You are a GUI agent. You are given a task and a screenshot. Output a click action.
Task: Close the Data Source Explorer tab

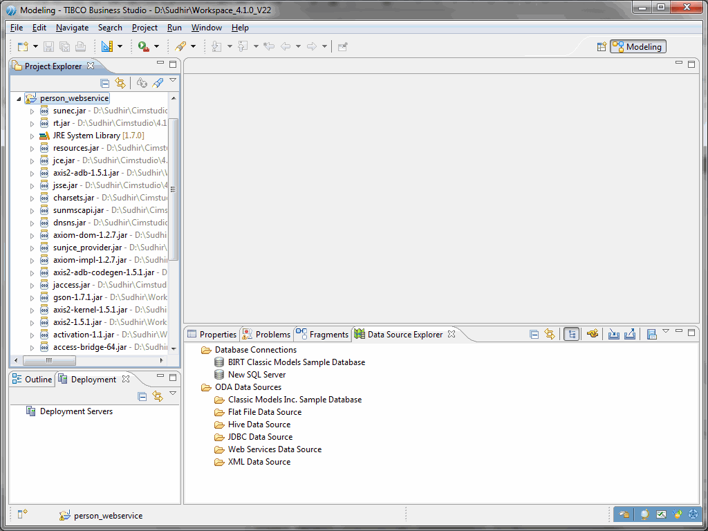(x=451, y=334)
